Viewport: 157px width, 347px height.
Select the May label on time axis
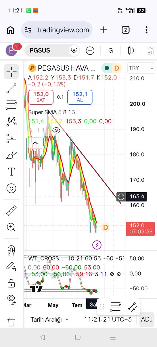coord(53,305)
